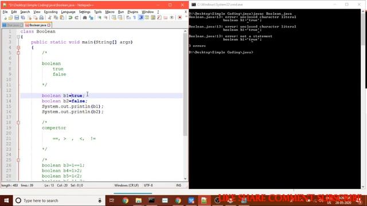The width and height of the screenshot is (367, 206).
Task: Click the editor scrollbar up arrow
Action: 185,31
